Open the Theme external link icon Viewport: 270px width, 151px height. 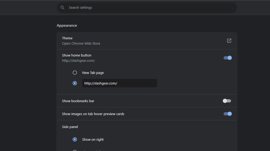pos(229,41)
